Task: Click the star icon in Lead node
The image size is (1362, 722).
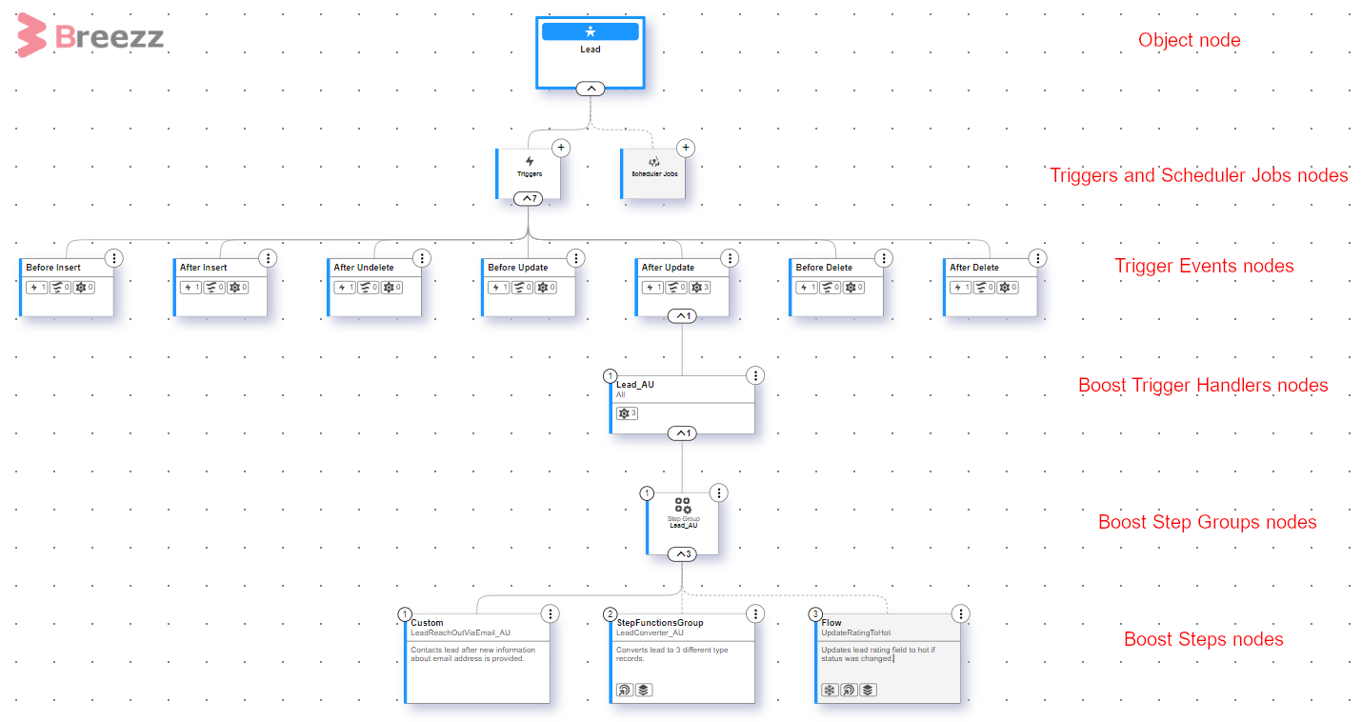Action: pos(591,31)
